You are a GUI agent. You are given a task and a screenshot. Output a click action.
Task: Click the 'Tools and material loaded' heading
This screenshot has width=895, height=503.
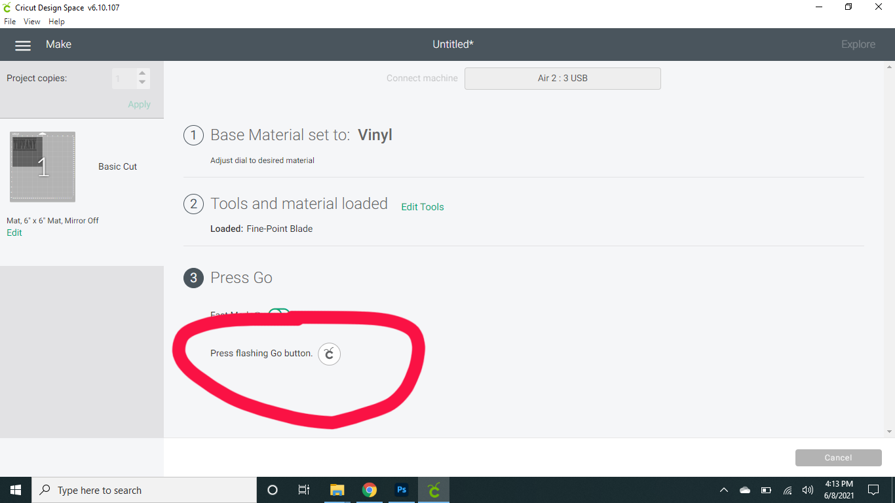(299, 204)
